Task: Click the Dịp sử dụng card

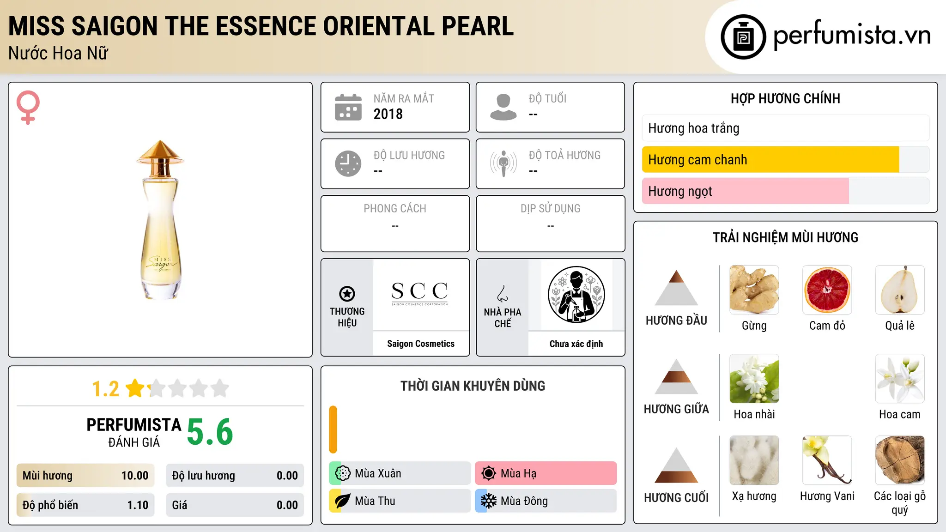Action: [551, 224]
